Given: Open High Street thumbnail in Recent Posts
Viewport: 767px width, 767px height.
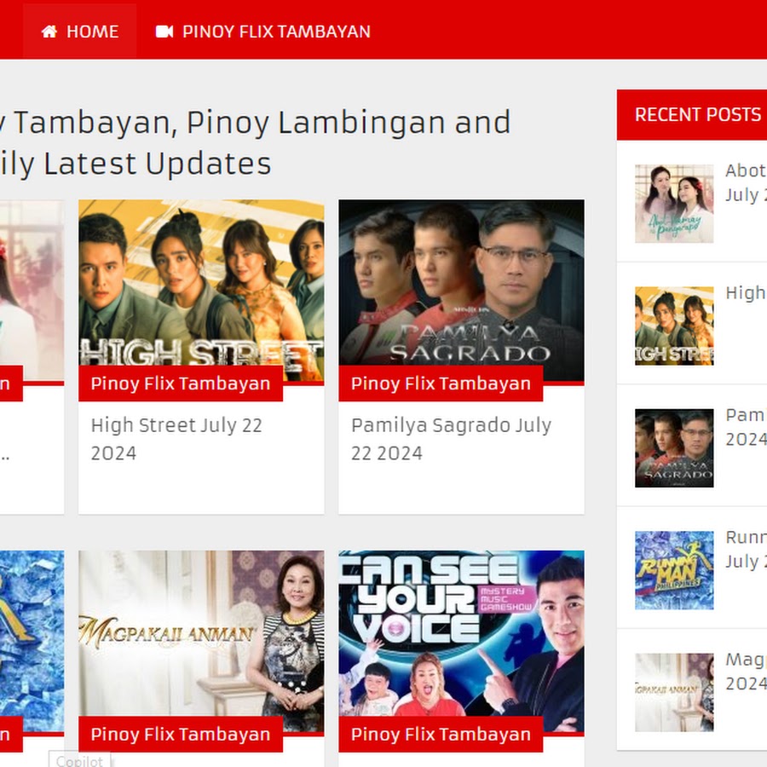Looking at the screenshot, I should [674, 326].
